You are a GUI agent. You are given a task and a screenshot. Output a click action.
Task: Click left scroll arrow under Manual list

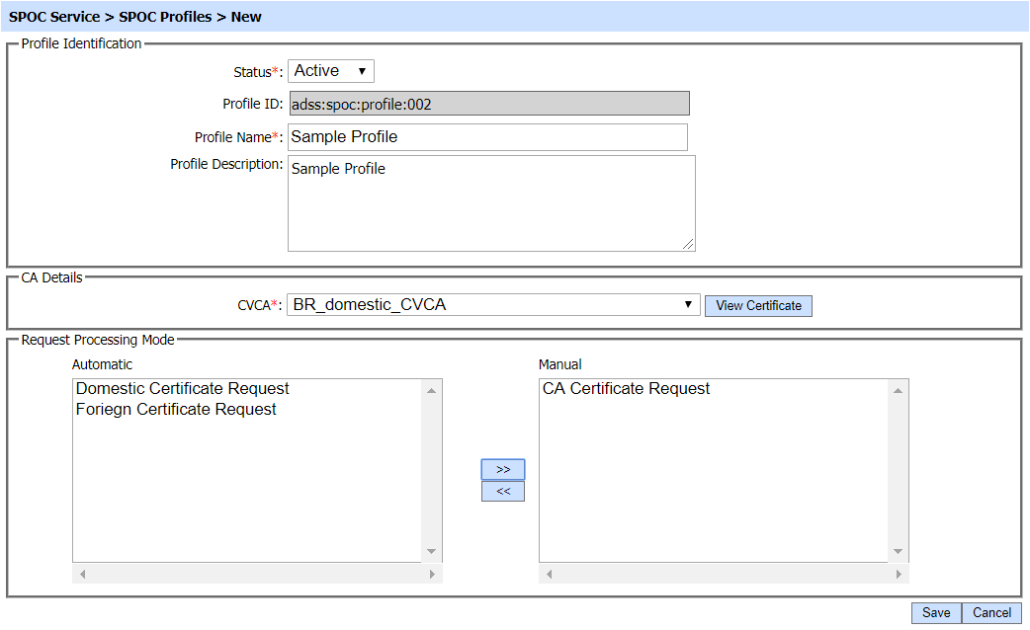(550, 574)
